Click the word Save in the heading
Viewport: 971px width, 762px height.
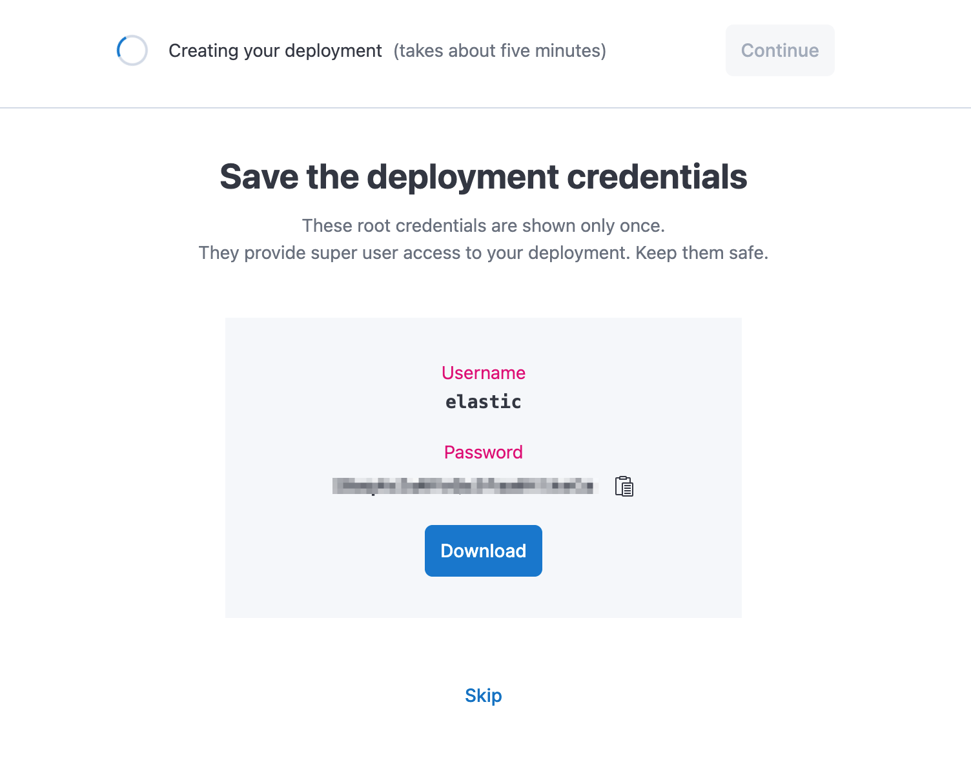[x=260, y=177]
